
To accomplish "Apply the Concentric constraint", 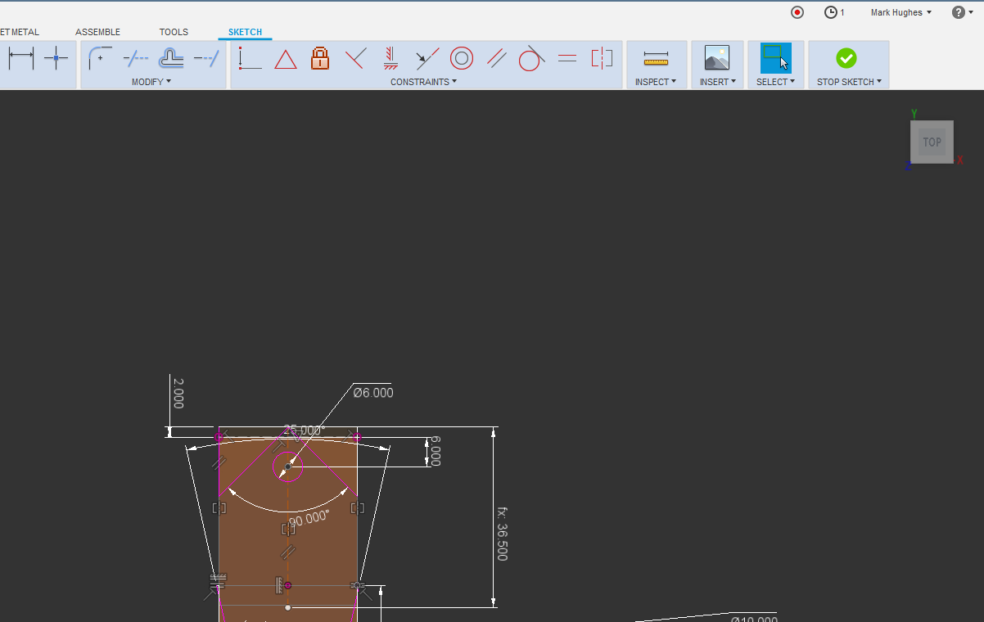I will point(462,58).
